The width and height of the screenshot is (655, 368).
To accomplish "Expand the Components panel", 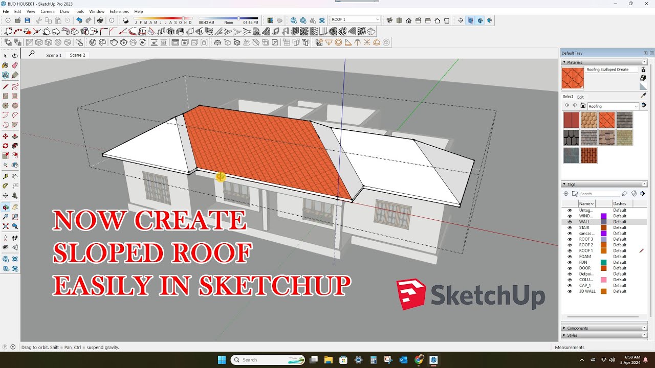I will pyautogui.click(x=604, y=328).
